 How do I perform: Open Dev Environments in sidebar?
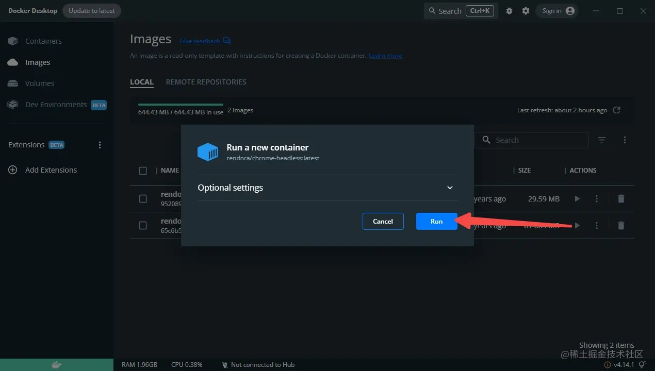click(56, 105)
